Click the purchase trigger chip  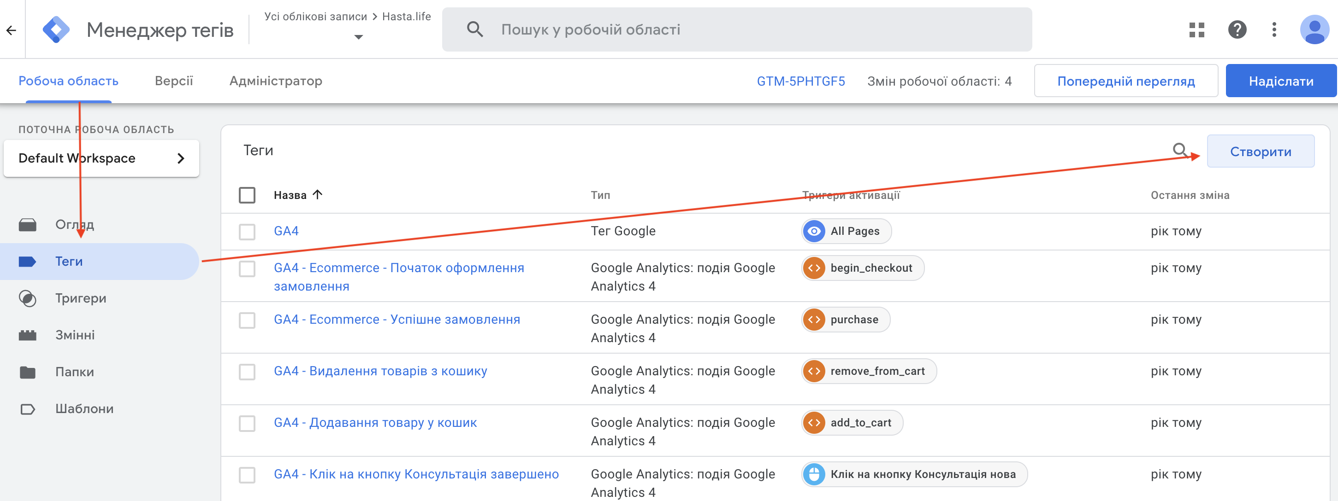point(846,320)
